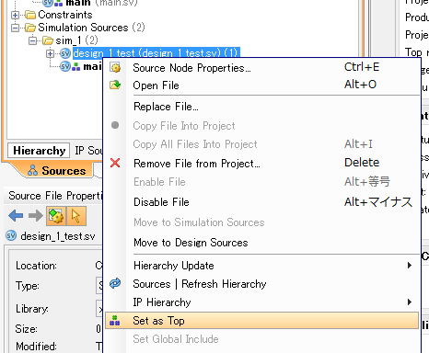Image resolution: width=429 pixels, height=353 pixels.
Task: Expand the design_1_test tree node
Action: tap(50, 53)
